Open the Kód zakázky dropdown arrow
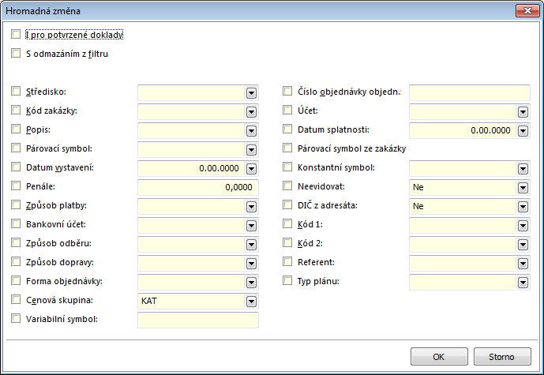The image size is (544, 375). point(251,111)
